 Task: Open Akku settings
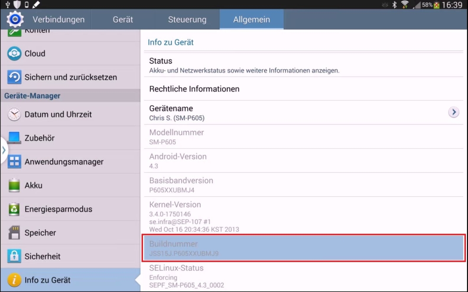pos(71,185)
